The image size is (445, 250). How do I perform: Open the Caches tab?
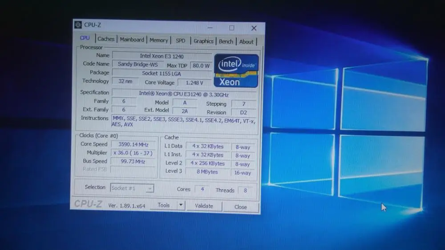tap(106, 39)
